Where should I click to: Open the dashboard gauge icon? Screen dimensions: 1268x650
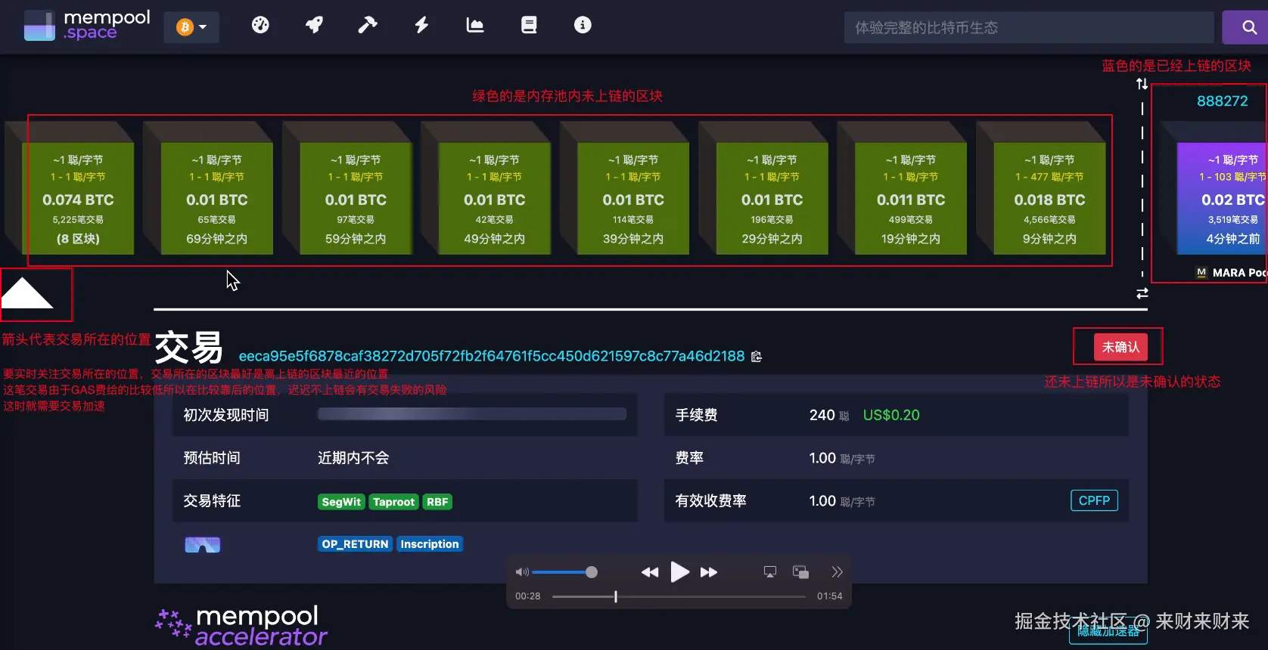pyautogui.click(x=260, y=25)
